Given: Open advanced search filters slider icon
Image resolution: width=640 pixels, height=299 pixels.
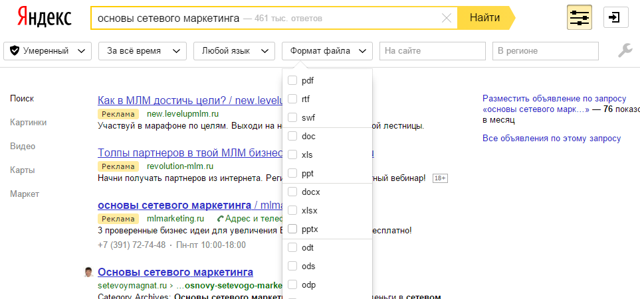Looking at the screenshot, I should [579, 17].
